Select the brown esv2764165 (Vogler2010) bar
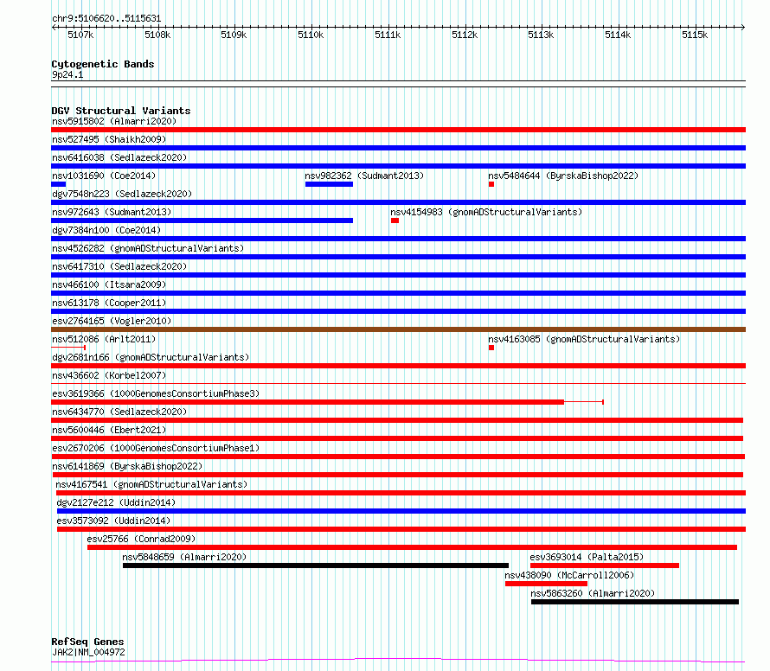This screenshot has width=770, height=671. point(398,329)
